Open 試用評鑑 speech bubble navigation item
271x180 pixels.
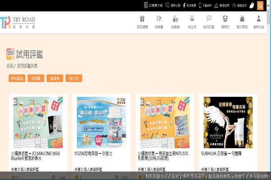coord(209,22)
